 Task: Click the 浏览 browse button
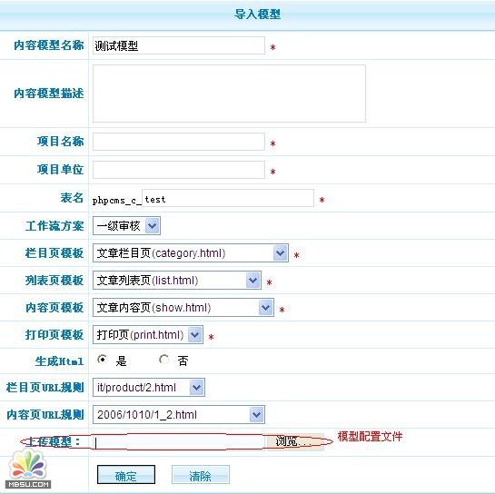pyautogui.click(x=295, y=441)
